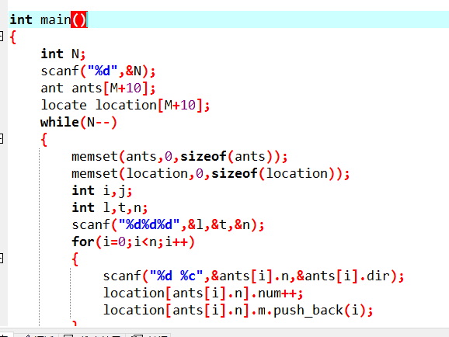Click the locate location[M+10] declaration
This screenshot has height=337, width=449.
pyautogui.click(x=125, y=106)
